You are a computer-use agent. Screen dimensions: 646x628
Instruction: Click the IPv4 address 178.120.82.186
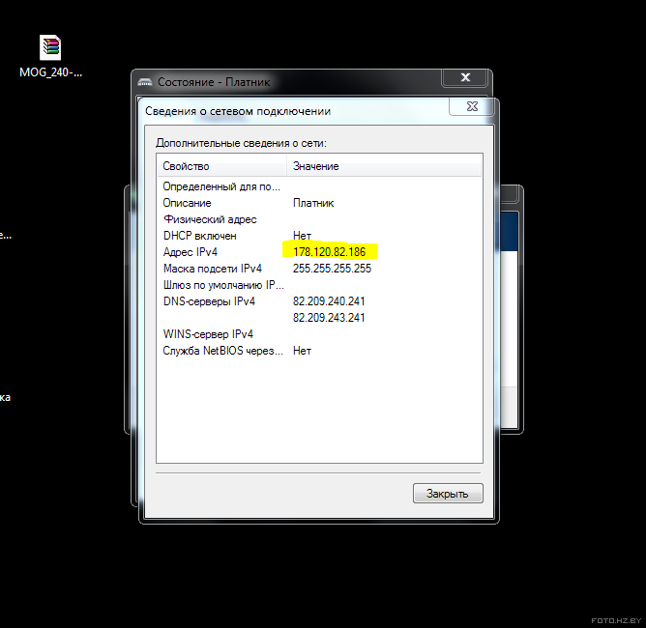tap(329, 252)
